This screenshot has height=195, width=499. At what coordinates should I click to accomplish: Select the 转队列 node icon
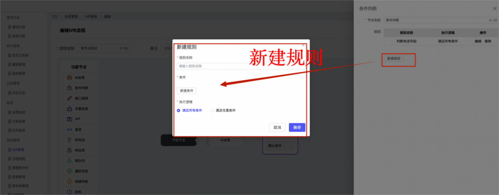[69, 160]
